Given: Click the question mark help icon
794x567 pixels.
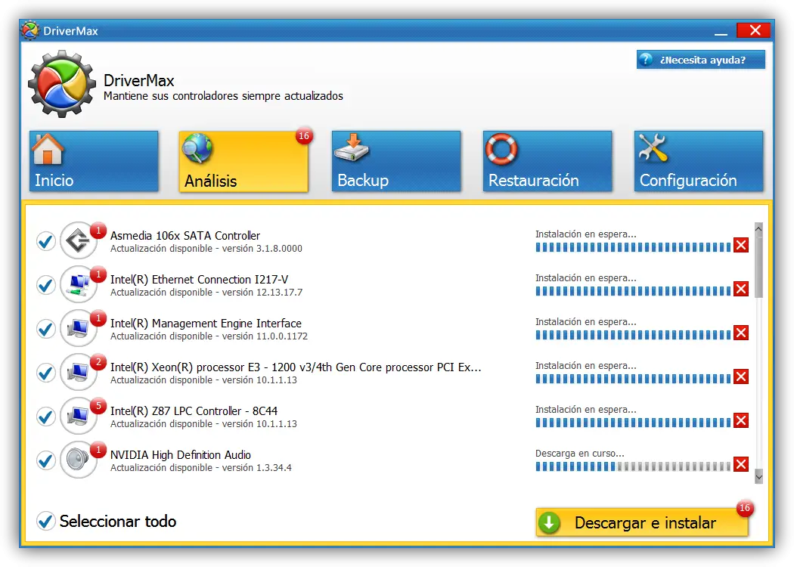Looking at the screenshot, I should click(646, 60).
